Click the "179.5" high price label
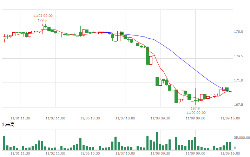Screen dimensions: 250x157 (42, 20)
